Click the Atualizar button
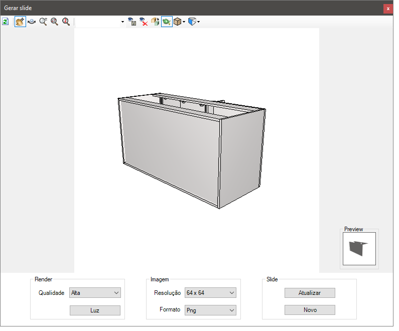399x331 pixels. coord(310,293)
